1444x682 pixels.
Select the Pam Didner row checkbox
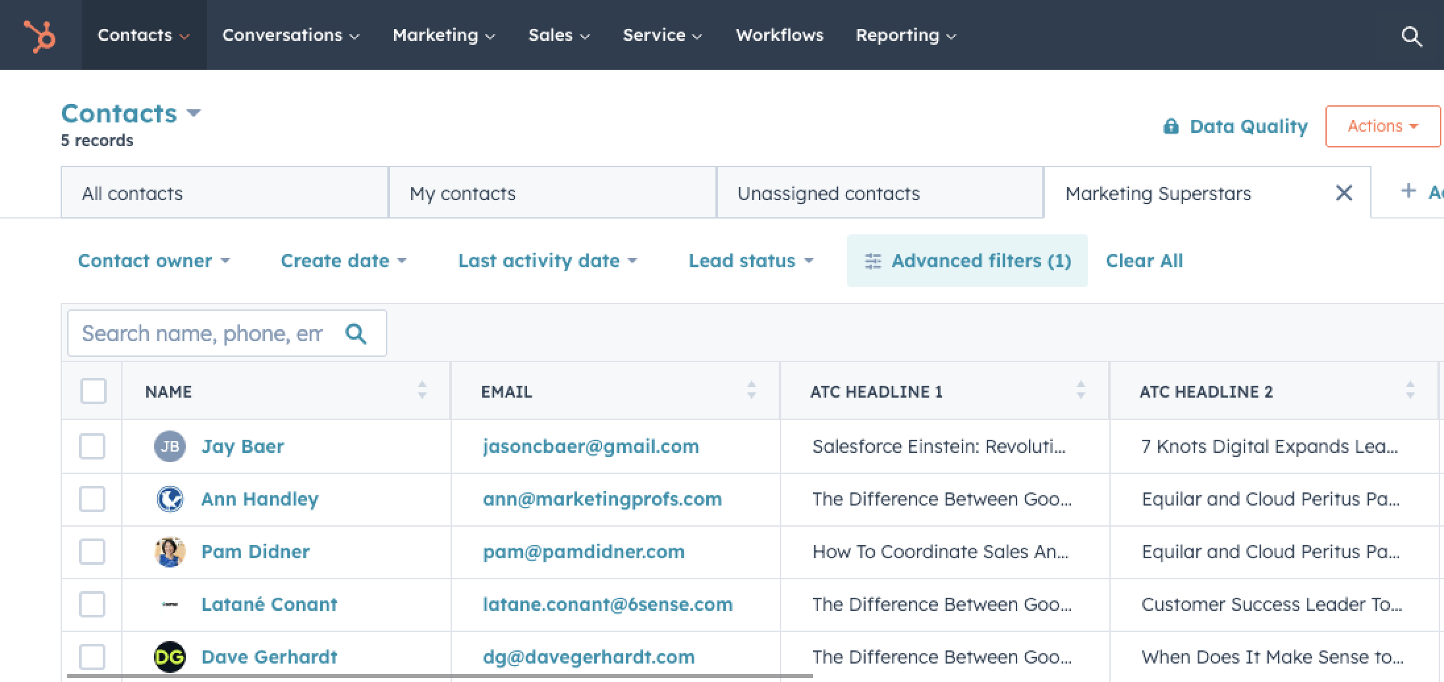point(92,552)
